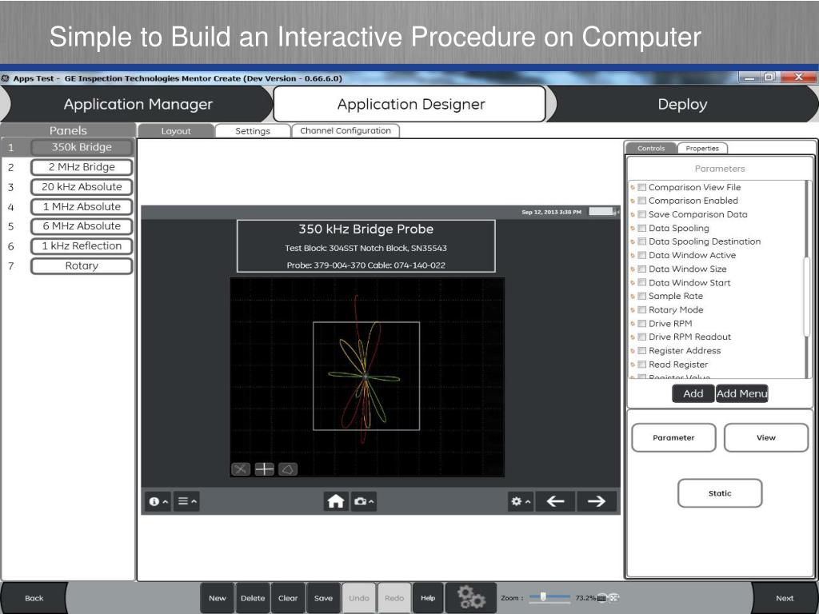Check the Drive RPM Readout checkbox
Screen dimensions: 819x614
coord(642,337)
